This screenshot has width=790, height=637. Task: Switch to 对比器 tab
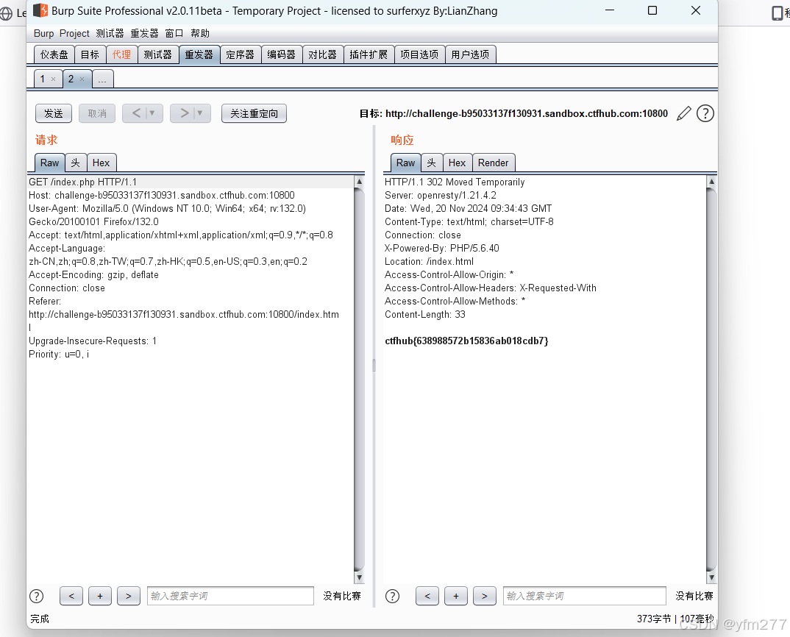322,54
